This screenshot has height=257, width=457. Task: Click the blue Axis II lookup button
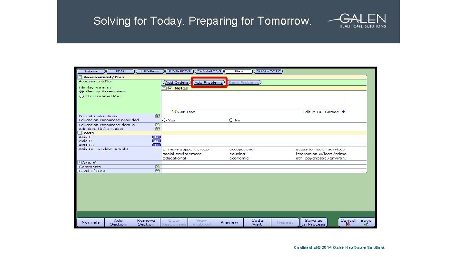pos(157,141)
